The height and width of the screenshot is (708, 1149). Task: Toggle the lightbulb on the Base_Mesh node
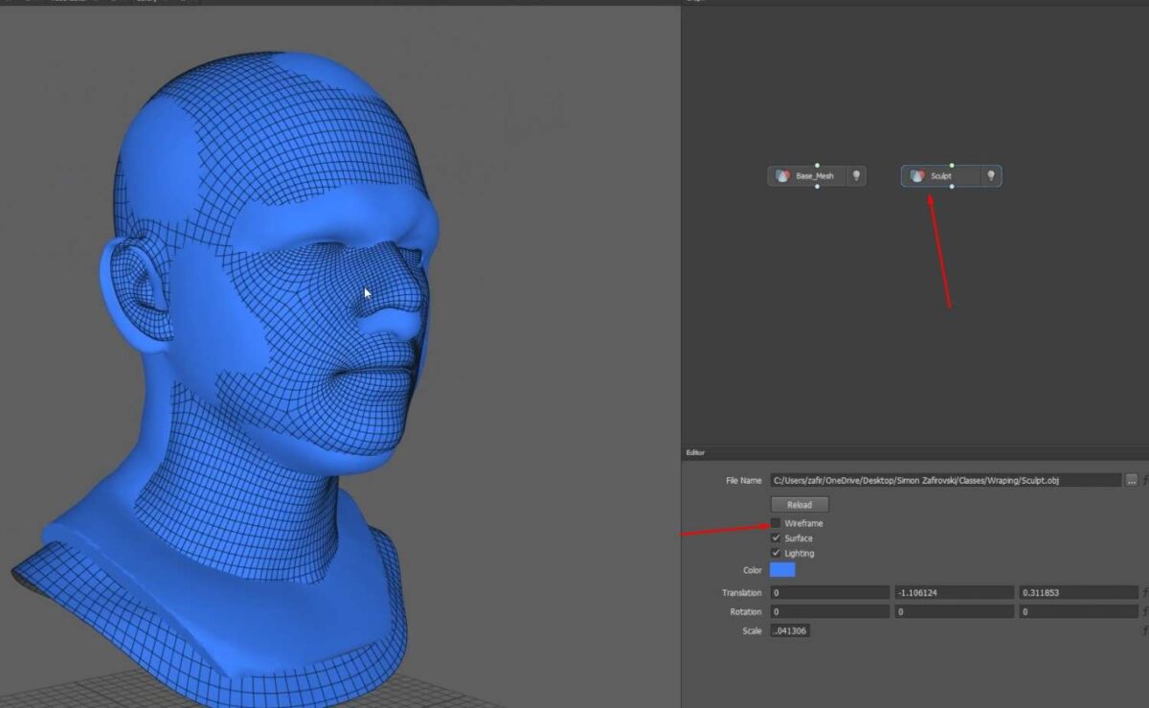pos(857,176)
